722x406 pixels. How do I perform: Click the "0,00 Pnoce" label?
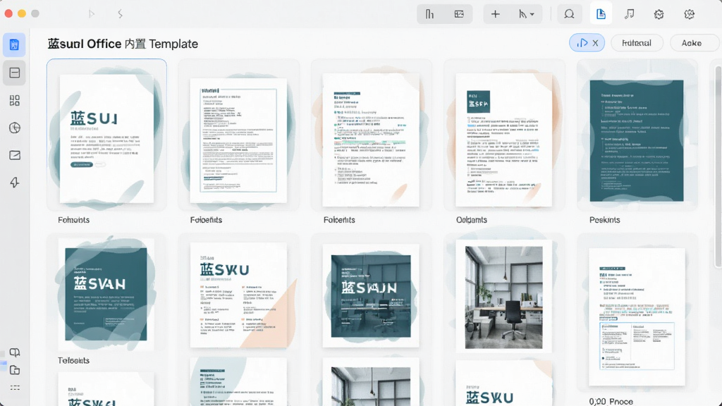click(611, 401)
